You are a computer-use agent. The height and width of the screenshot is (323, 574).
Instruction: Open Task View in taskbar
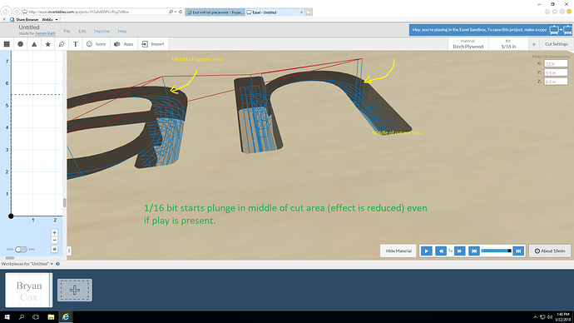coord(36,317)
